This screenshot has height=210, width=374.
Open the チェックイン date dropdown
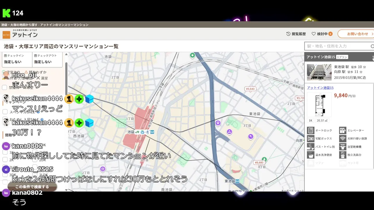coord(17,59)
